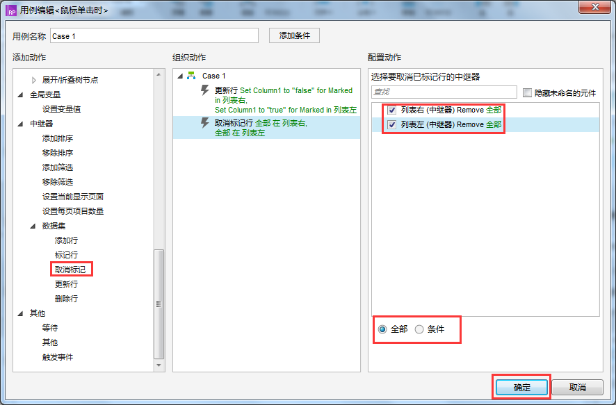The width and height of the screenshot is (616, 405).
Task: Click scroll up arrow of action list
Action: coord(159,74)
